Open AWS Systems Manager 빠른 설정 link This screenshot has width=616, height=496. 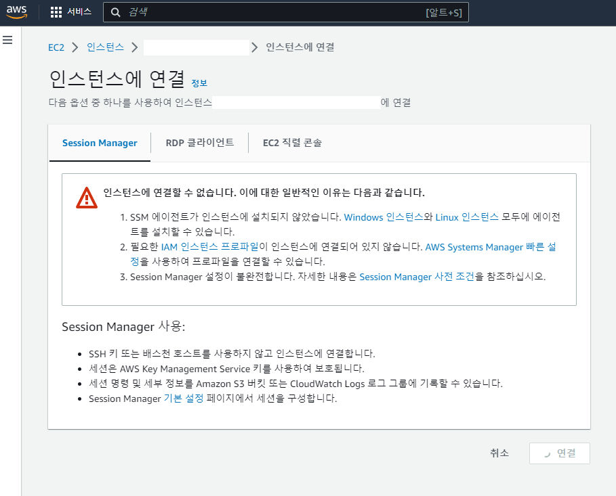tap(490, 247)
